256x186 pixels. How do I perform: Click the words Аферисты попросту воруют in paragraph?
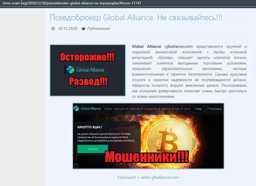(x=158, y=85)
